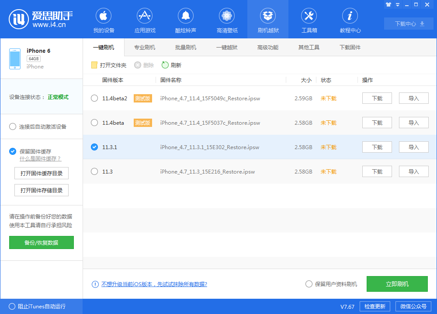Viewport: 437px width, 314px height.
Task: Click the 打开文件夹 open folder icon
Action: pyautogui.click(x=94, y=65)
